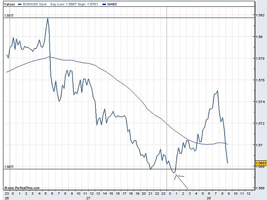Click the 1.5677 support line label
The height and width of the screenshot is (200, 267).
[x=9, y=167]
